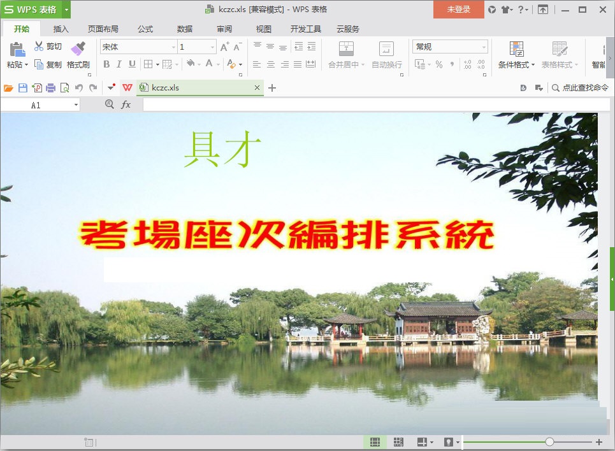Increase decimal places

click(468, 64)
